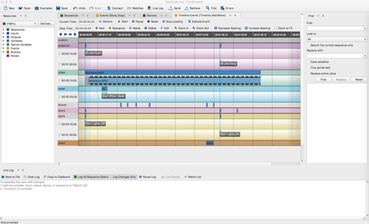This screenshot has width=369, height=224.
Task: Click the Reset button in Find panel
Action: pyautogui.click(x=358, y=80)
